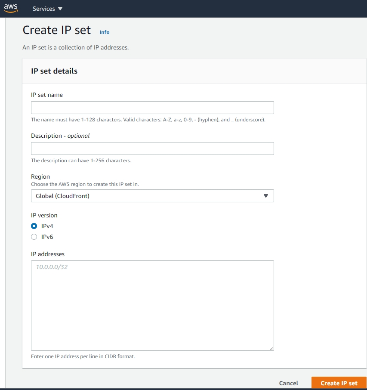The height and width of the screenshot is (390, 367).
Task: Click into the Description optional field
Action: click(x=152, y=149)
